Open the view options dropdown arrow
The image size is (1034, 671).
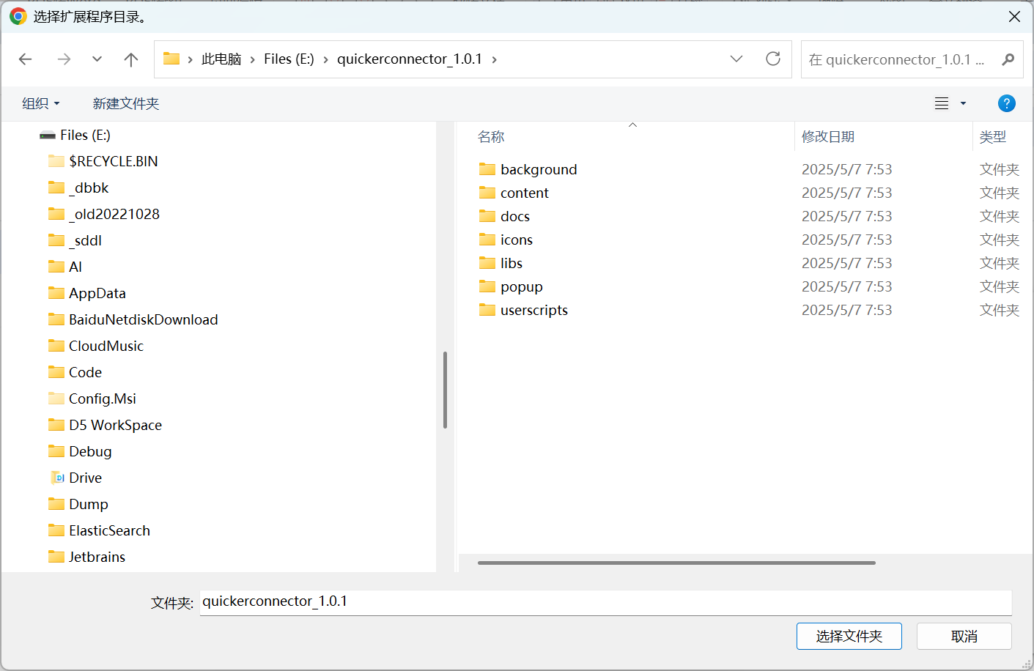[963, 103]
